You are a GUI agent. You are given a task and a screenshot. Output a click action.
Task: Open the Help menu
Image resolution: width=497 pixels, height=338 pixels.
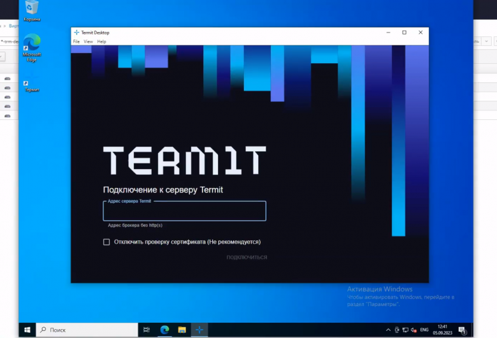(x=101, y=41)
